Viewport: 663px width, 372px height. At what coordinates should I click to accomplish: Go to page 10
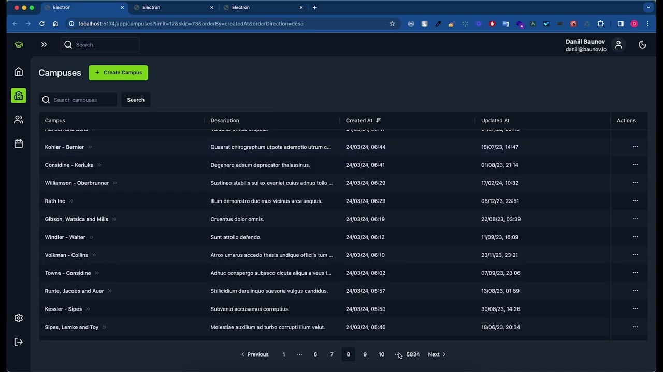(381, 354)
